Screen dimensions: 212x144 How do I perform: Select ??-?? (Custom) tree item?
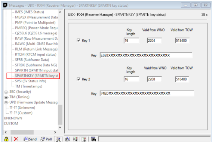pyautogui.click(x=21, y=113)
